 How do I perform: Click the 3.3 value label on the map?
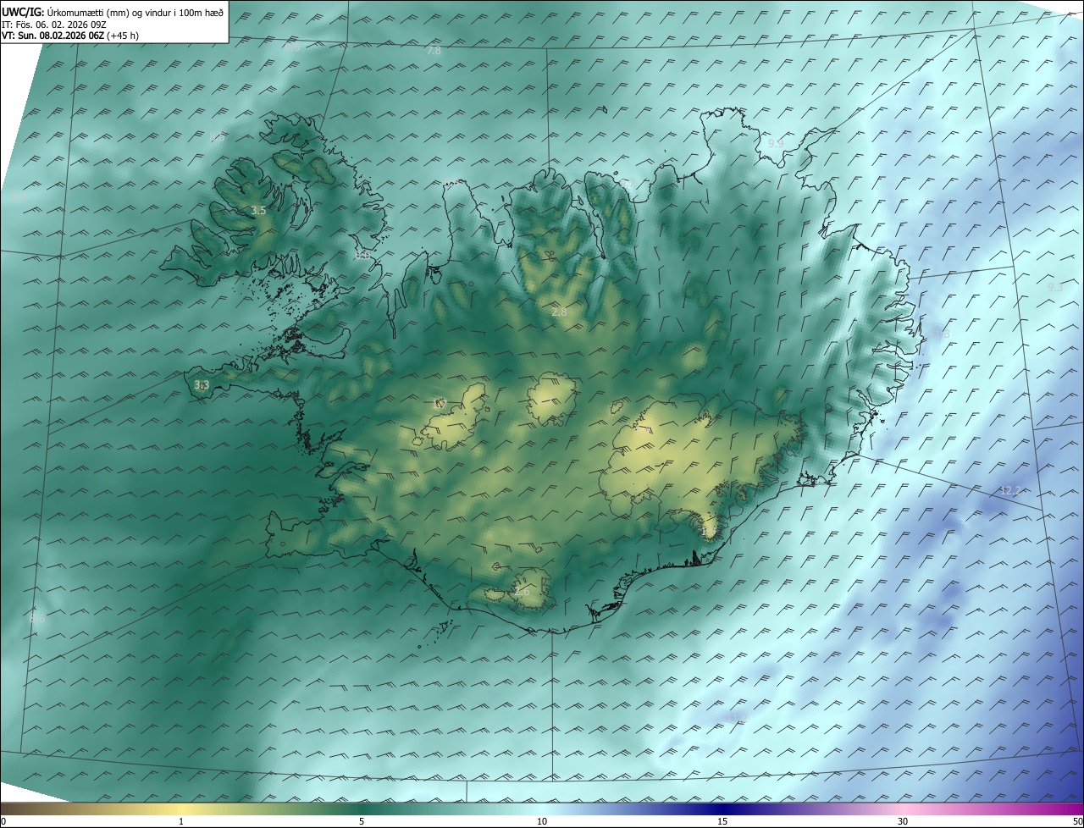click(202, 385)
